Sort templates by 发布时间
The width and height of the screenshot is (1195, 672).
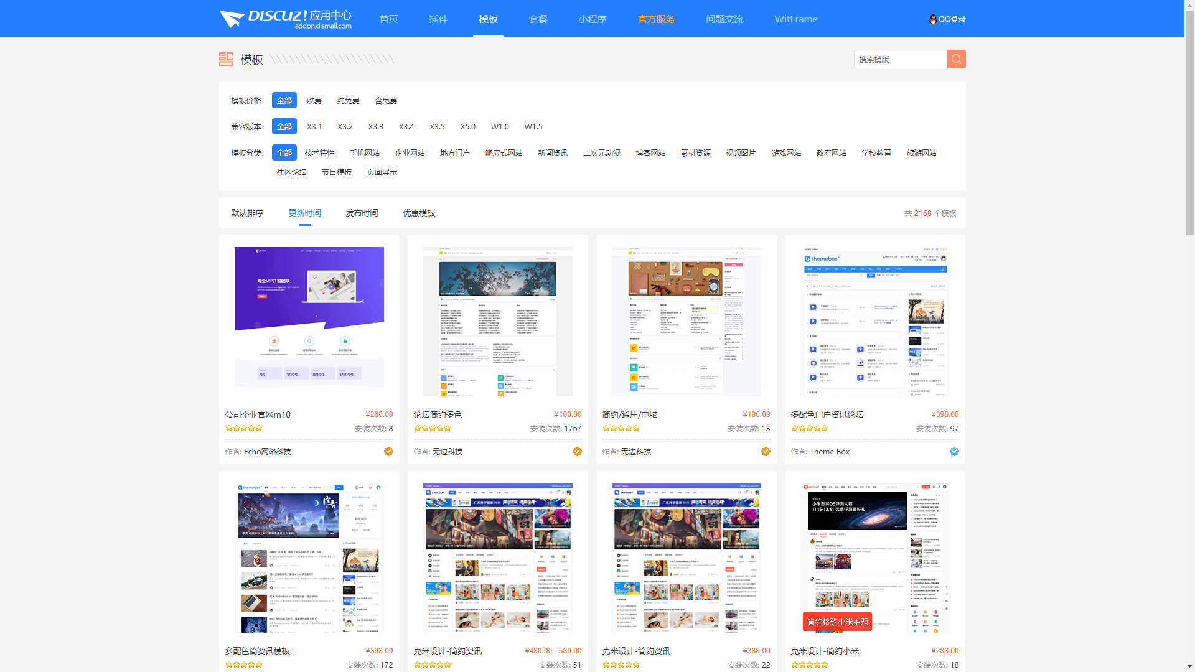[x=362, y=213]
